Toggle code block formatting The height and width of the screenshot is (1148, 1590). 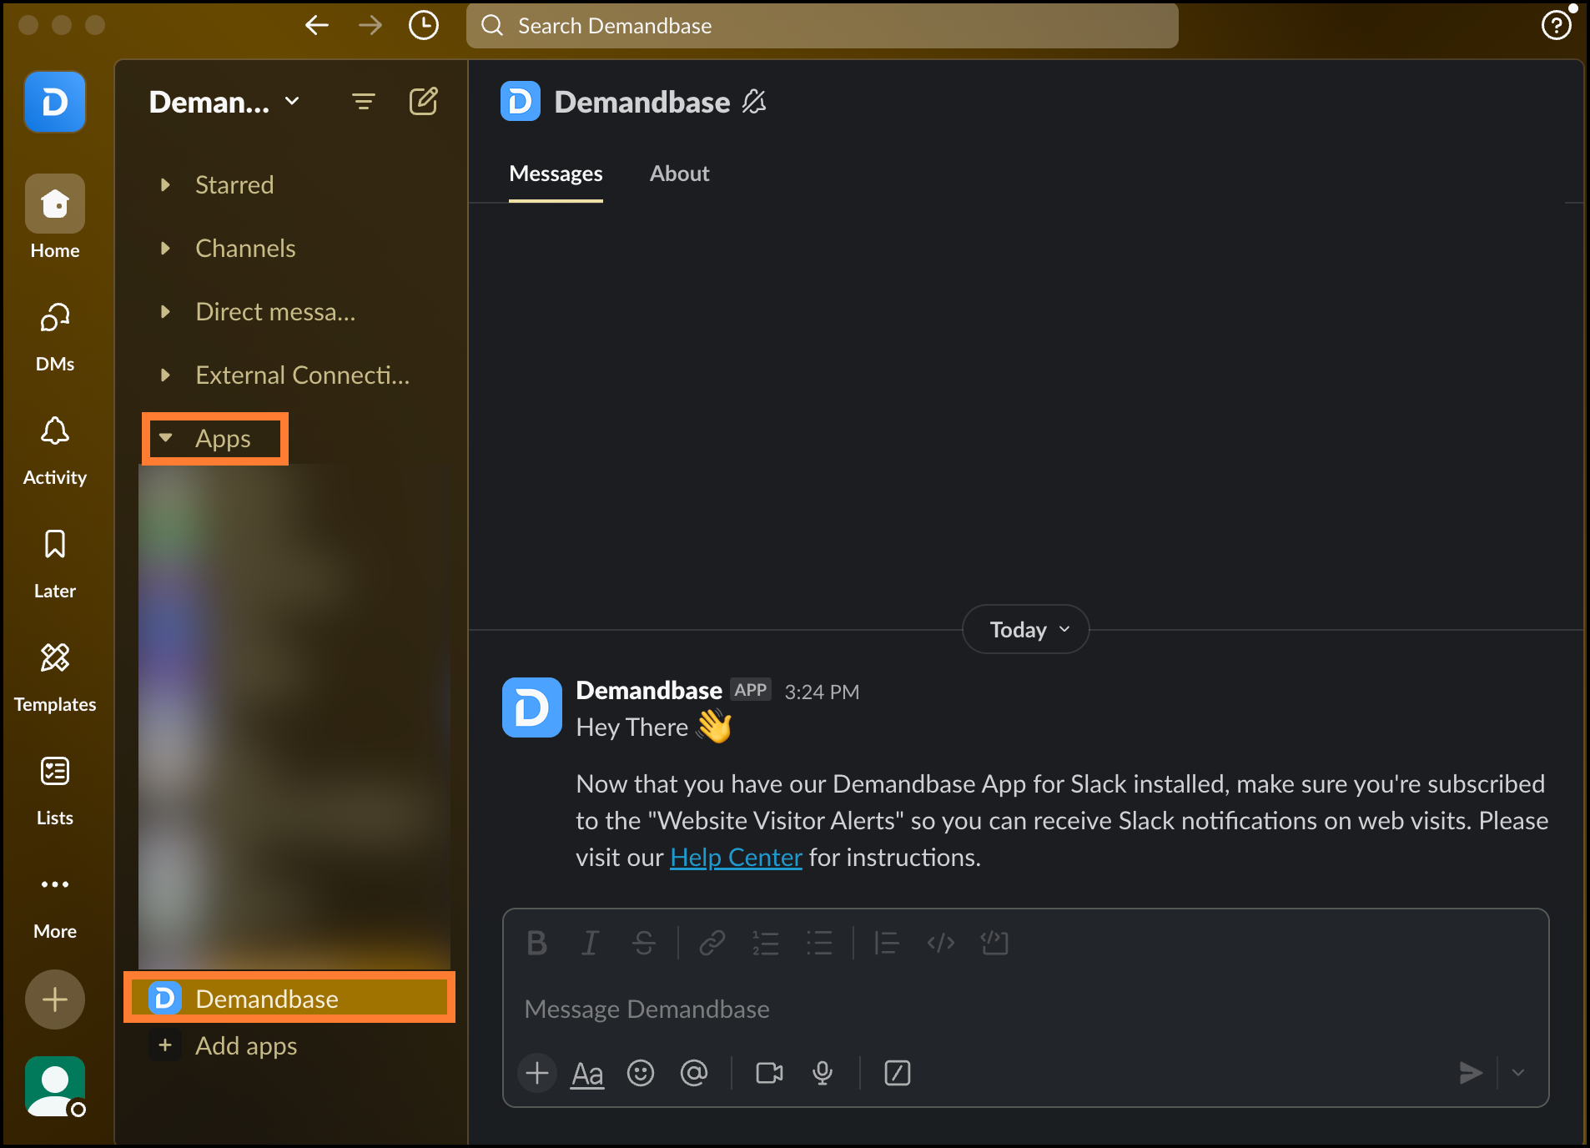(x=994, y=943)
